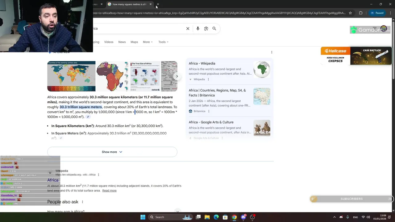
Task: Open Microsoft Store from the taskbar
Action: point(225,217)
